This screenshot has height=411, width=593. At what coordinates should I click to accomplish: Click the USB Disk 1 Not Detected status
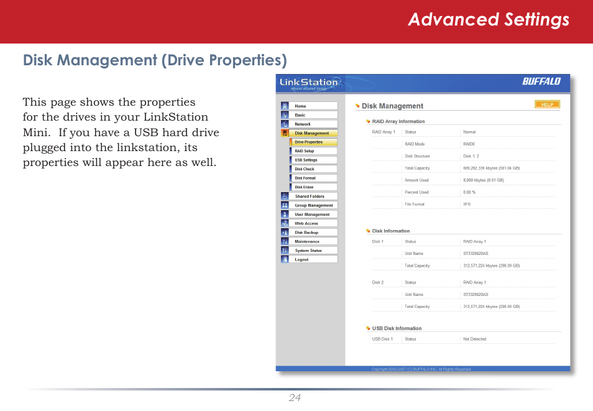(475, 339)
